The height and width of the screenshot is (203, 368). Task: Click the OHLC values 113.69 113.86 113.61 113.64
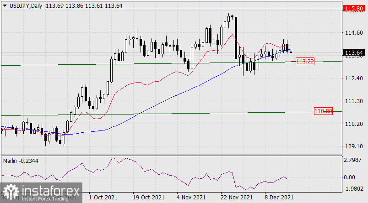(84, 5)
